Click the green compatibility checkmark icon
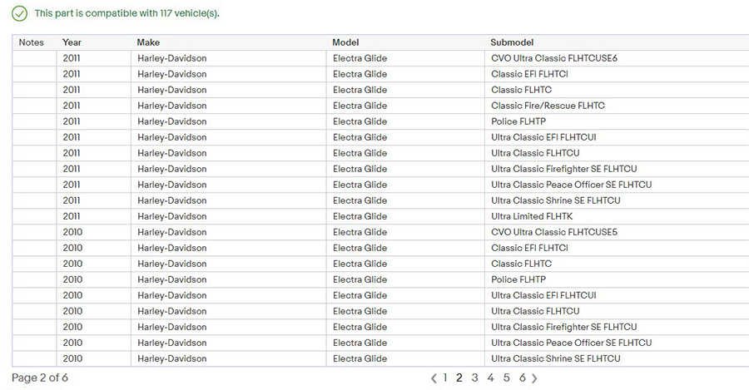This screenshot has height=390, width=749. coord(20,13)
